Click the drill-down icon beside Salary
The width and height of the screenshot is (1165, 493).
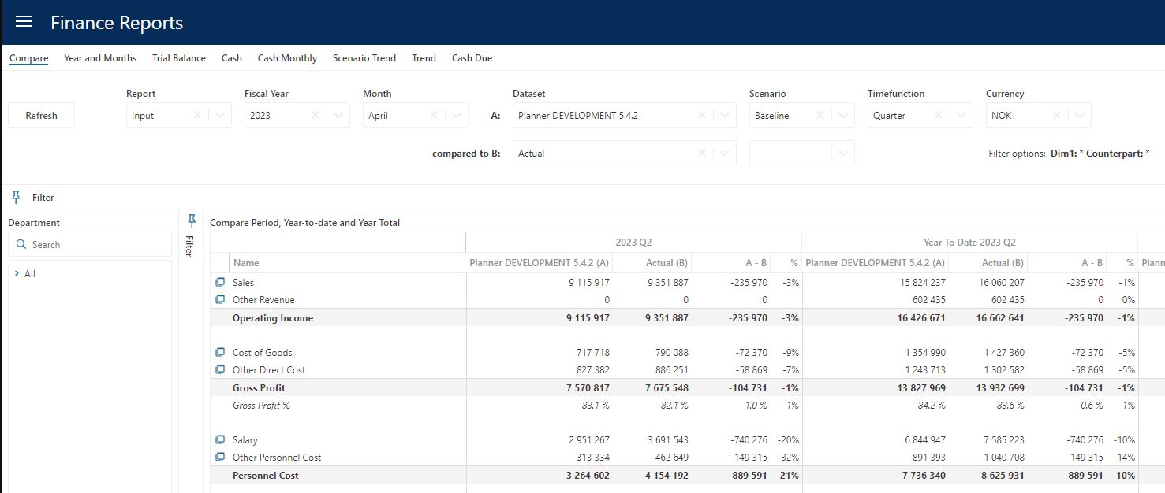[x=222, y=439]
